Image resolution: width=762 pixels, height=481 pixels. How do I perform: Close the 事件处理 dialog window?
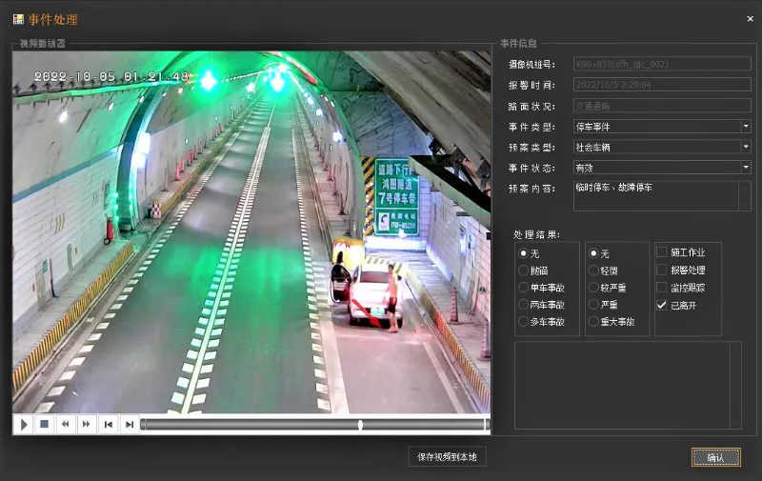750,19
